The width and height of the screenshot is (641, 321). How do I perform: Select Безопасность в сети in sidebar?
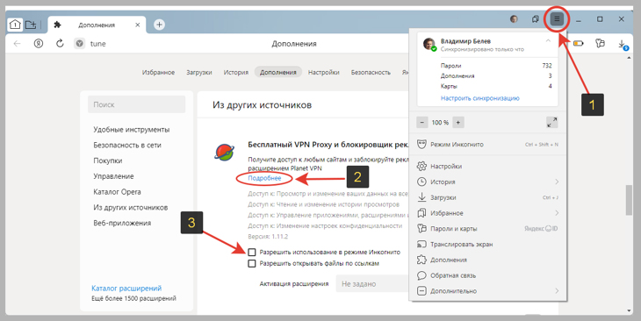(127, 145)
